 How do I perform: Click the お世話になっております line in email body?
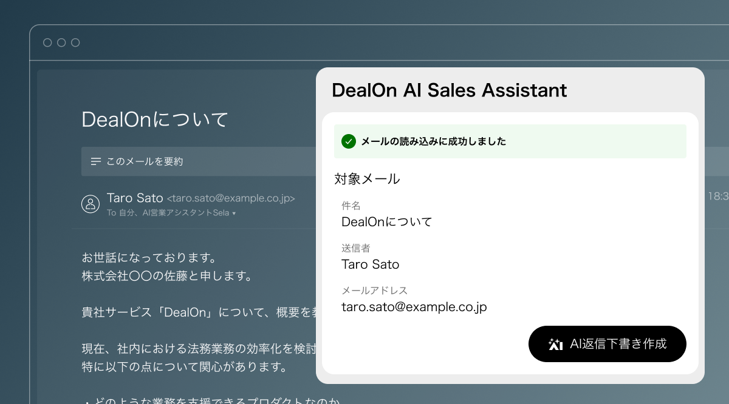(x=149, y=259)
